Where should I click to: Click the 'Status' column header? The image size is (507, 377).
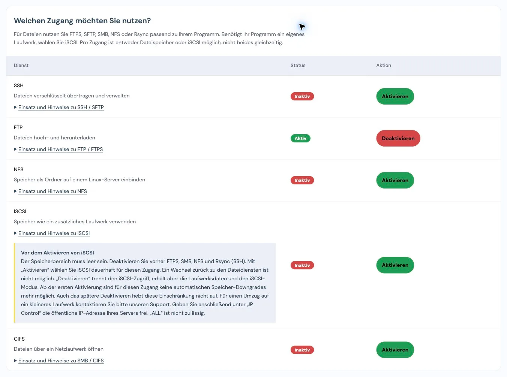[298, 65]
